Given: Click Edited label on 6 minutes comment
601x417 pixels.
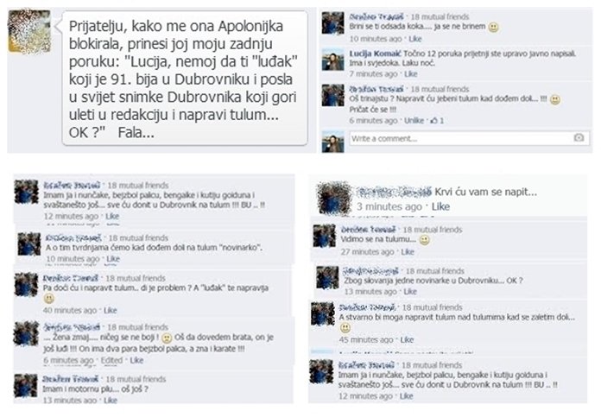Looking at the screenshot, I should click(x=111, y=360).
